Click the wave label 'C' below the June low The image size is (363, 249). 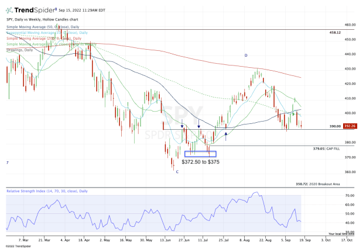(177, 172)
